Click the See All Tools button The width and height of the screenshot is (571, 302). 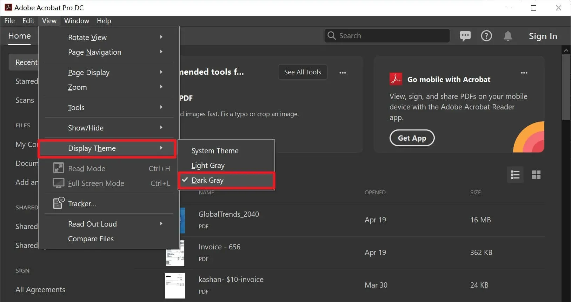[x=303, y=72]
